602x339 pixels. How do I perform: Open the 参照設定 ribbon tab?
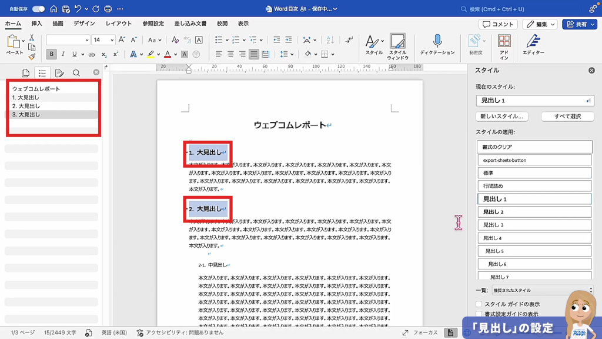153,24
